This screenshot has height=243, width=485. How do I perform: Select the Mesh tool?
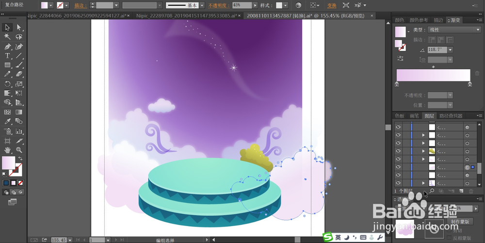(x=7, y=112)
